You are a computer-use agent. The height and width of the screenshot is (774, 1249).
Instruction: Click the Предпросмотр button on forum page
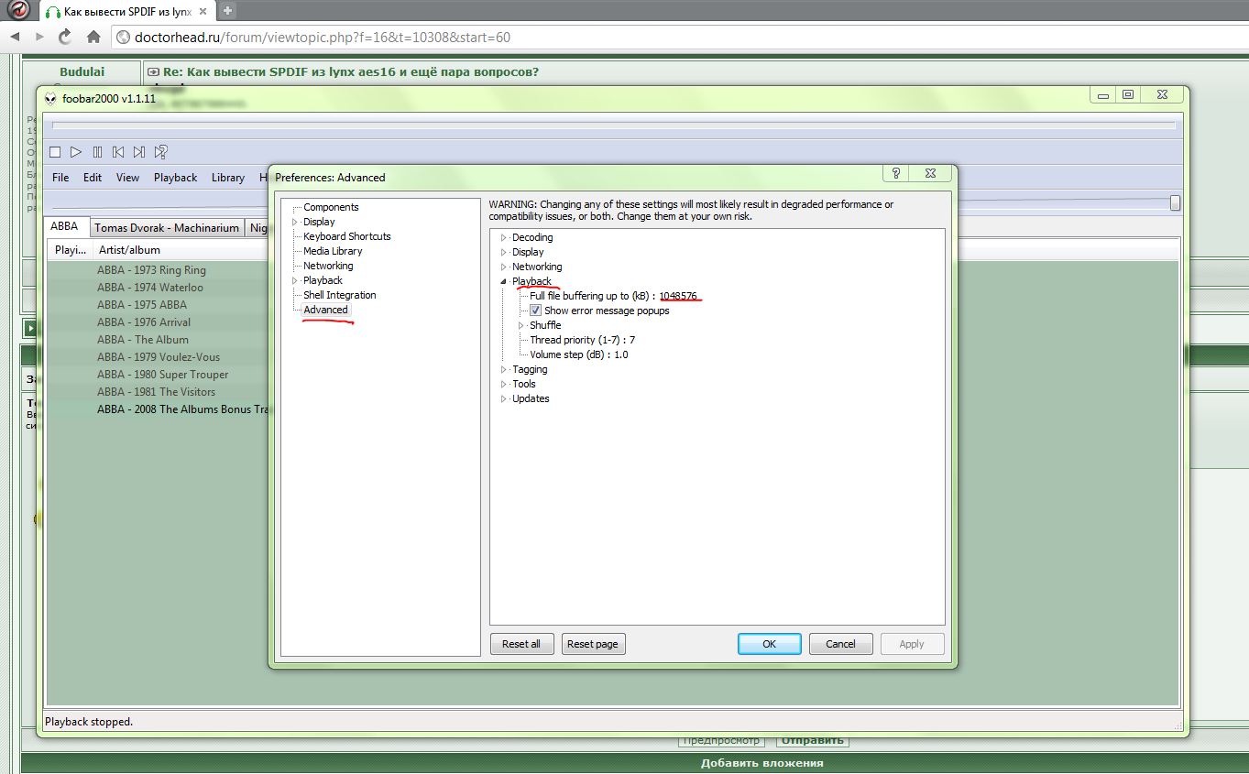pos(723,741)
